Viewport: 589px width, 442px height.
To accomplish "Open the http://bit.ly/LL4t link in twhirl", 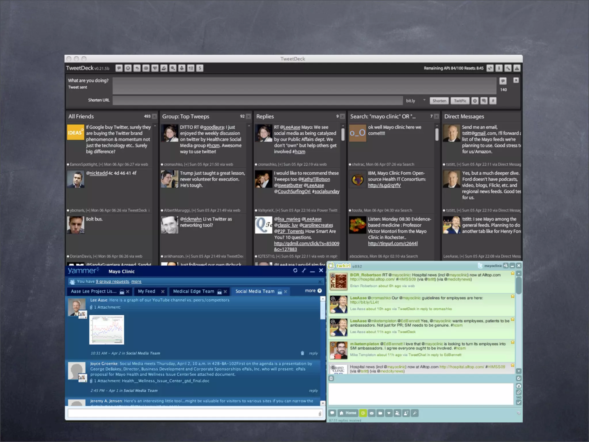I will (364, 302).
